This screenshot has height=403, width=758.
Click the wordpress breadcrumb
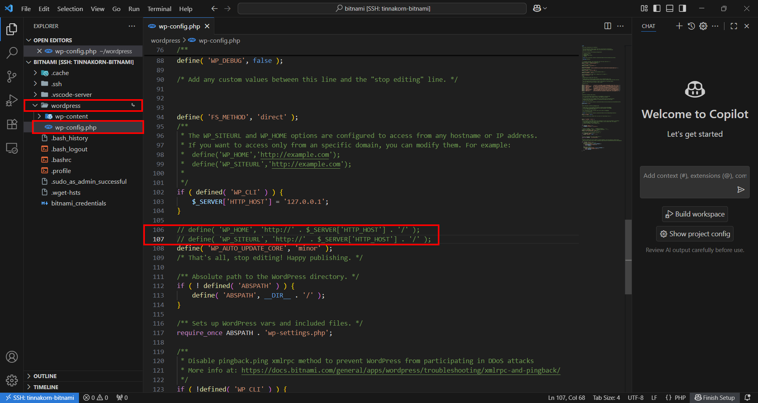[165, 40]
